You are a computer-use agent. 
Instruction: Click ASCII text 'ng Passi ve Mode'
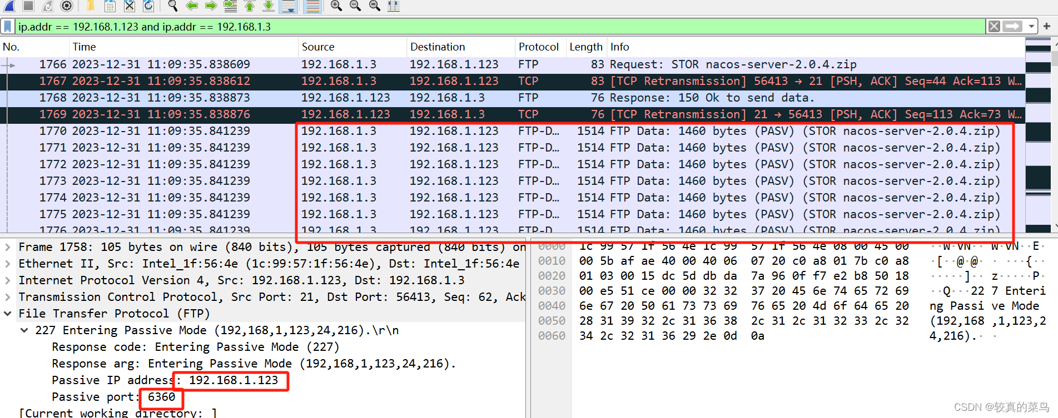984,306
